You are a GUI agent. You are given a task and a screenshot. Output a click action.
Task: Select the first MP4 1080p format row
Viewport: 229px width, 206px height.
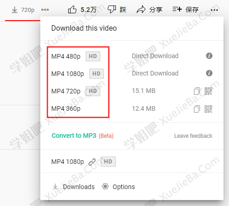(x=68, y=74)
